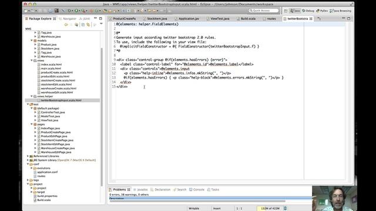Switch to the Javadoc view tab
Image resolution: width=376 pixels, height=211 pixels.
(x=140, y=189)
